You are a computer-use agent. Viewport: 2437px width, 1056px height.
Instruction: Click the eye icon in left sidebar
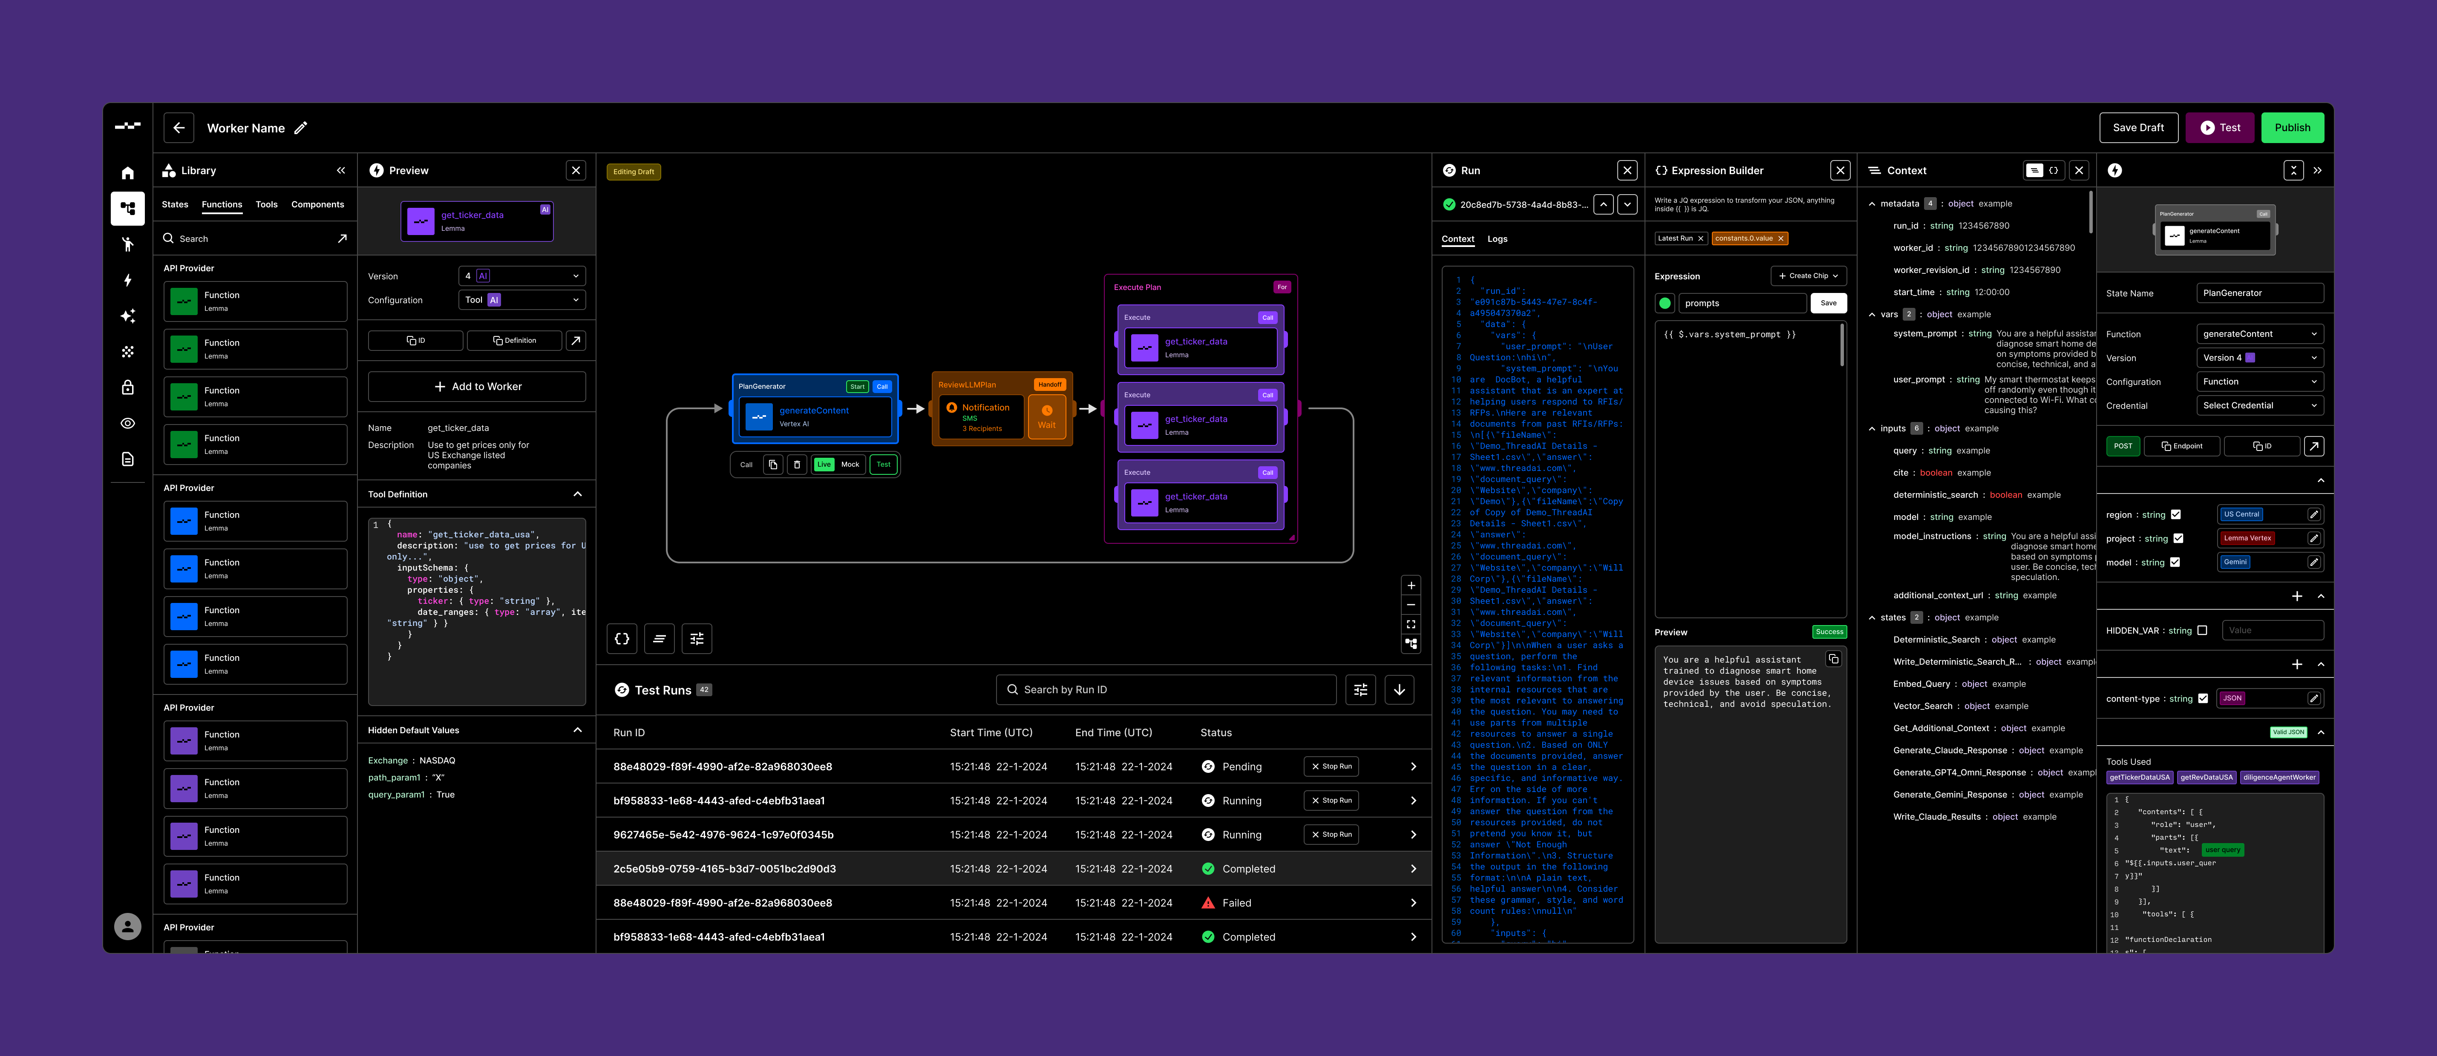[x=128, y=424]
